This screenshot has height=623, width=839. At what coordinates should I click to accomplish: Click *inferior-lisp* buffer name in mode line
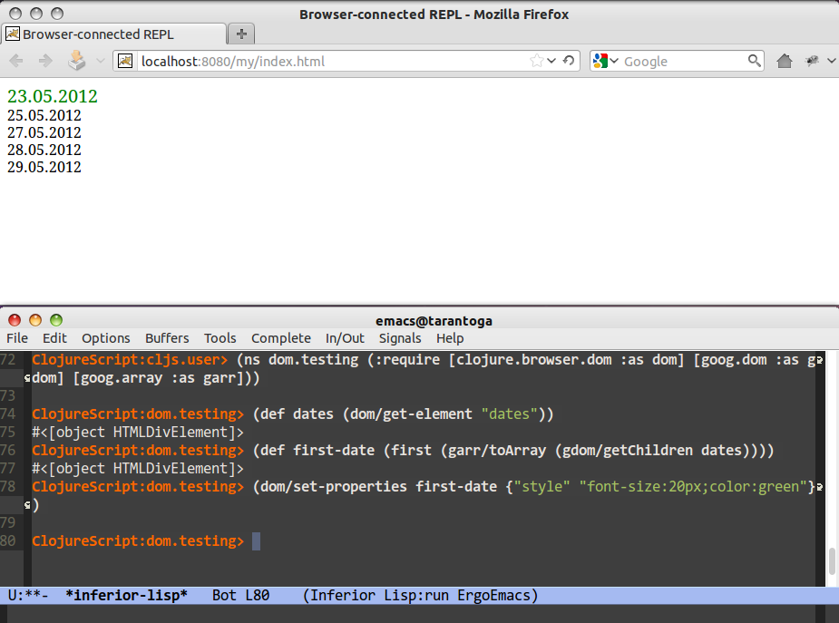click(x=126, y=595)
